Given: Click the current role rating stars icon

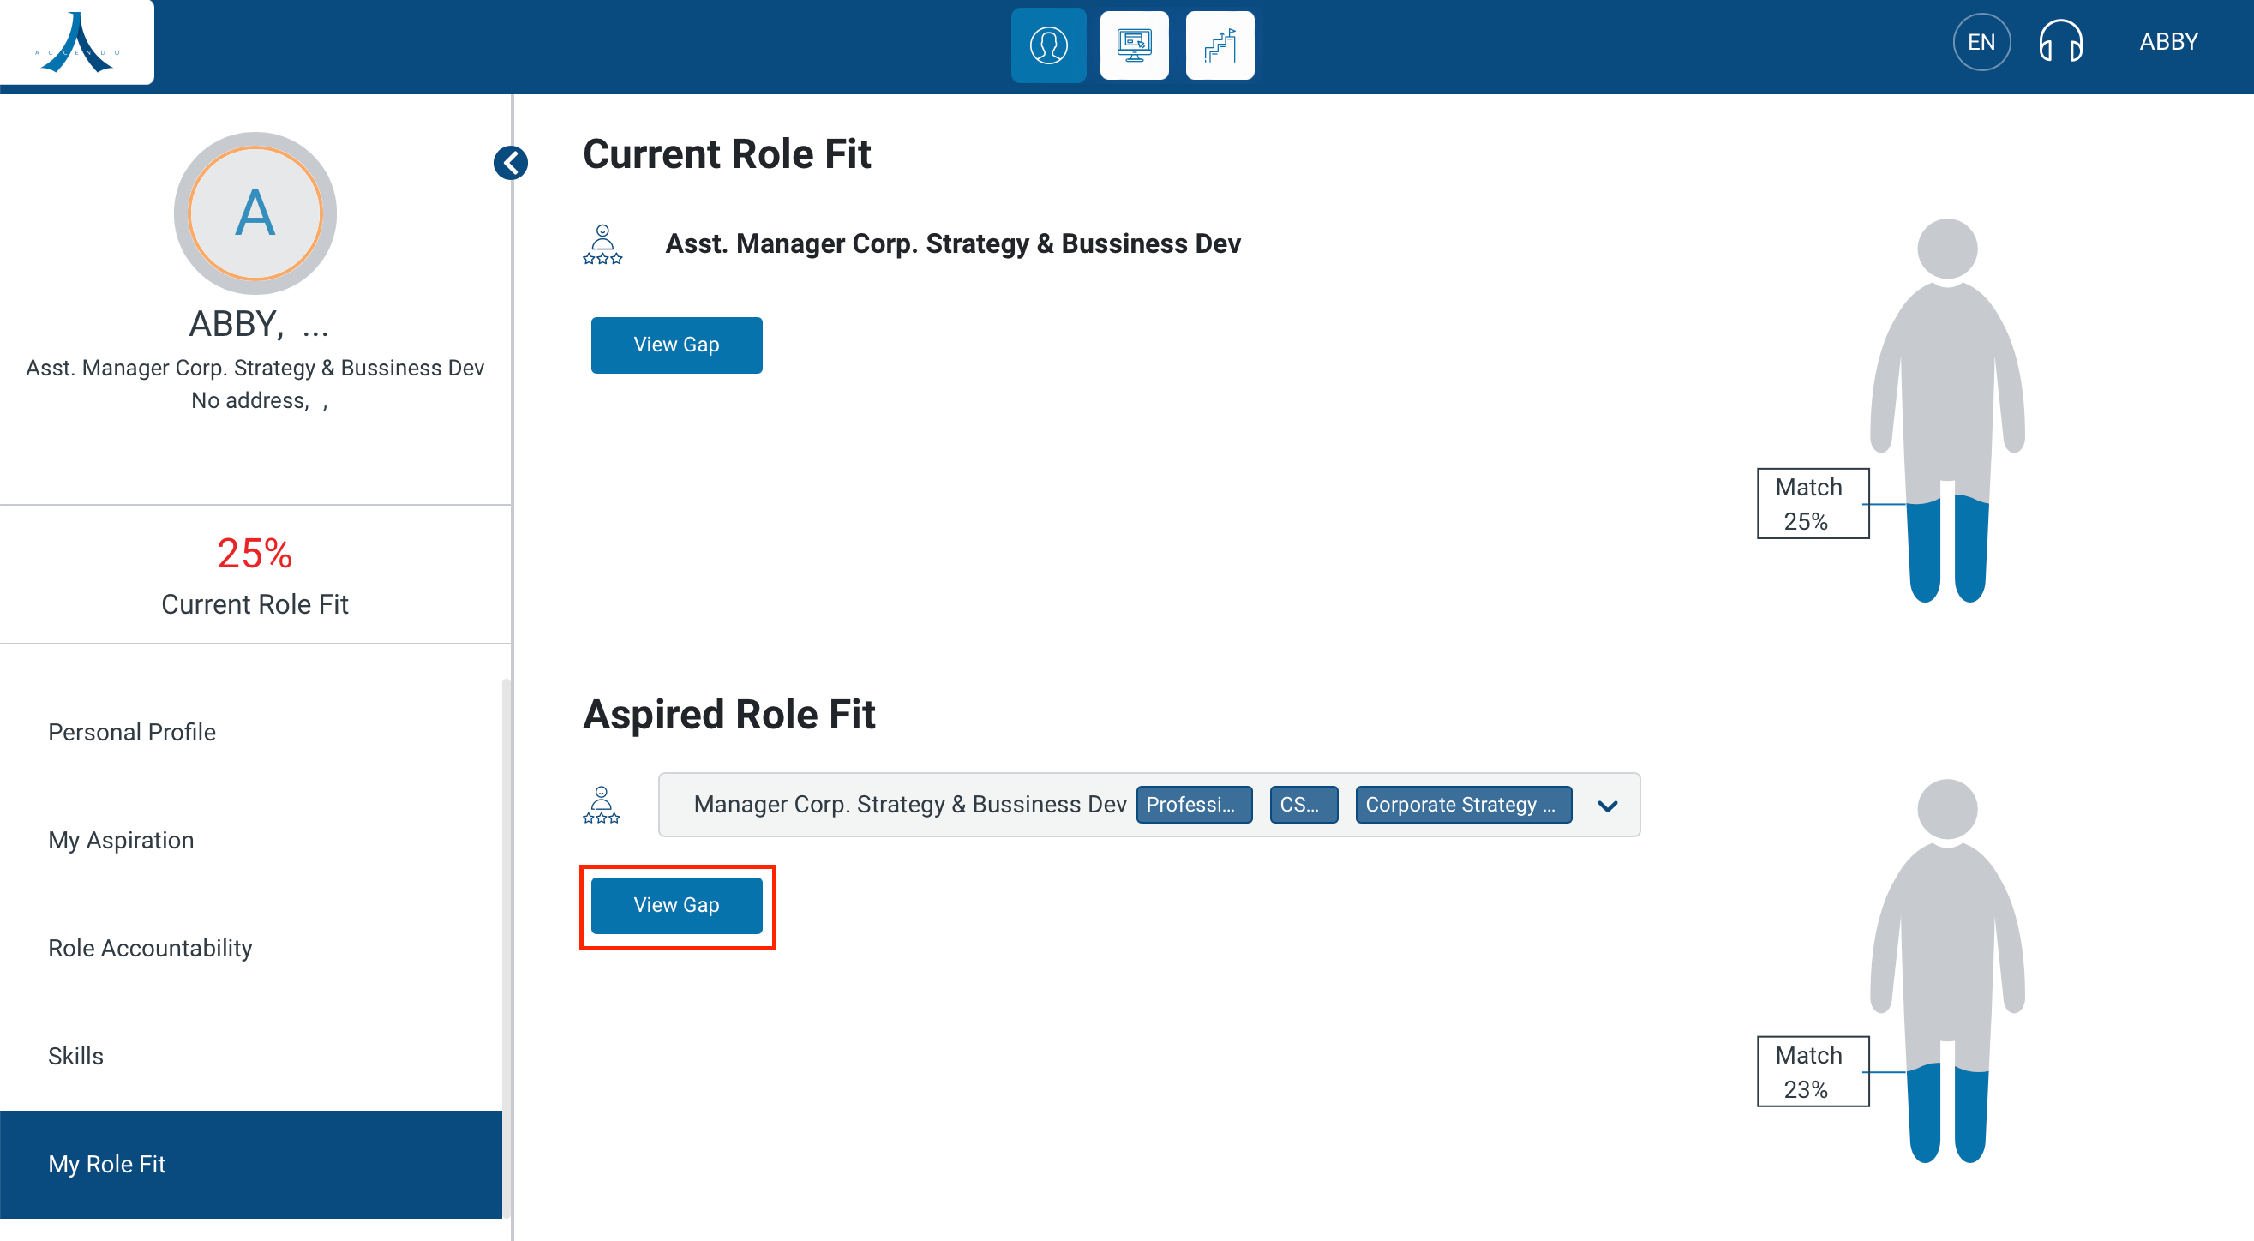Looking at the screenshot, I should [x=602, y=245].
